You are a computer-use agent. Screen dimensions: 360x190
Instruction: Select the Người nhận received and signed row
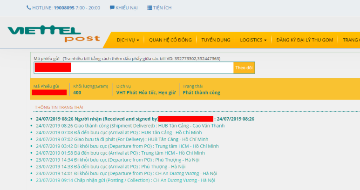coord(145,119)
